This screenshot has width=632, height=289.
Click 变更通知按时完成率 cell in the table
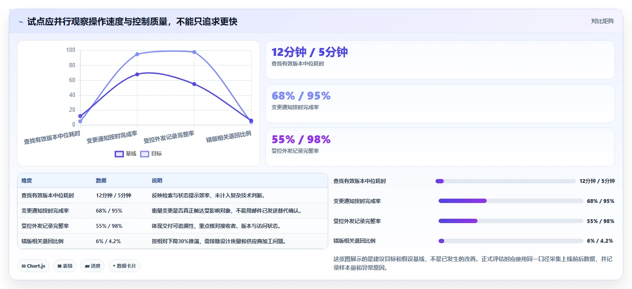point(45,211)
